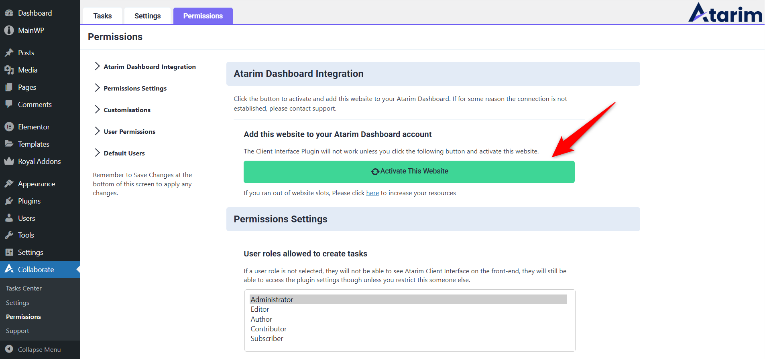This screenshot has width=765, height=359.
Task: Expand the Permissions Settings chevron
Action: (97, 88)
